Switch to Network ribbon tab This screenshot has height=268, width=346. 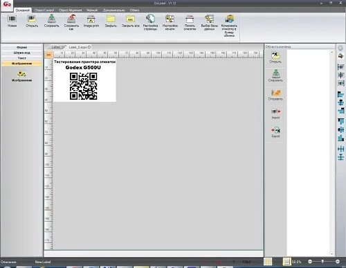(x=92, y=10)
